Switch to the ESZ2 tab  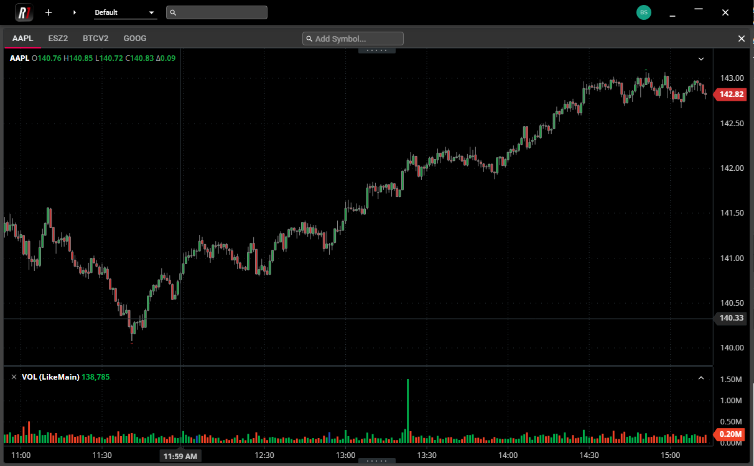tap(58, 39)
